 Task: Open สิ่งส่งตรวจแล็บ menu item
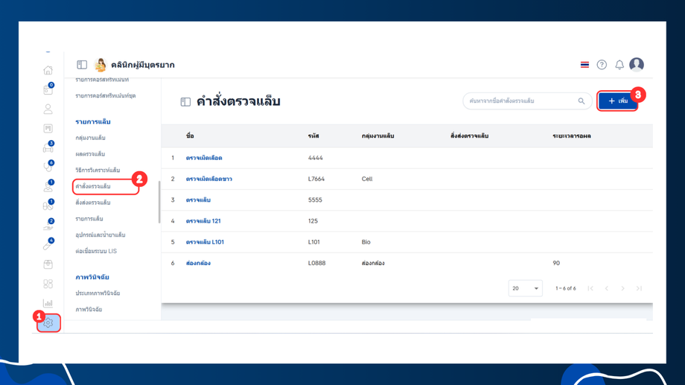pyautogui.click(x=92, y=203)
